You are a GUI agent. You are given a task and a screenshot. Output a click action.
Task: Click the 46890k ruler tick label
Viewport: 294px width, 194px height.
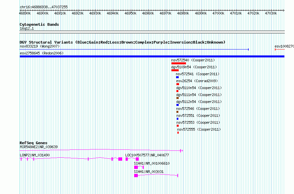click(25, 13)
